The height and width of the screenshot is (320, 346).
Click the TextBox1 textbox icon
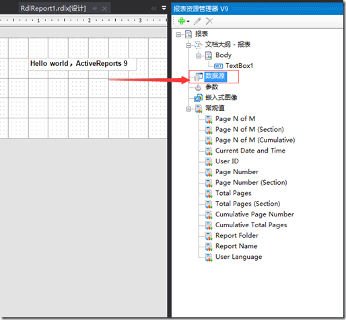click(219, 66)
